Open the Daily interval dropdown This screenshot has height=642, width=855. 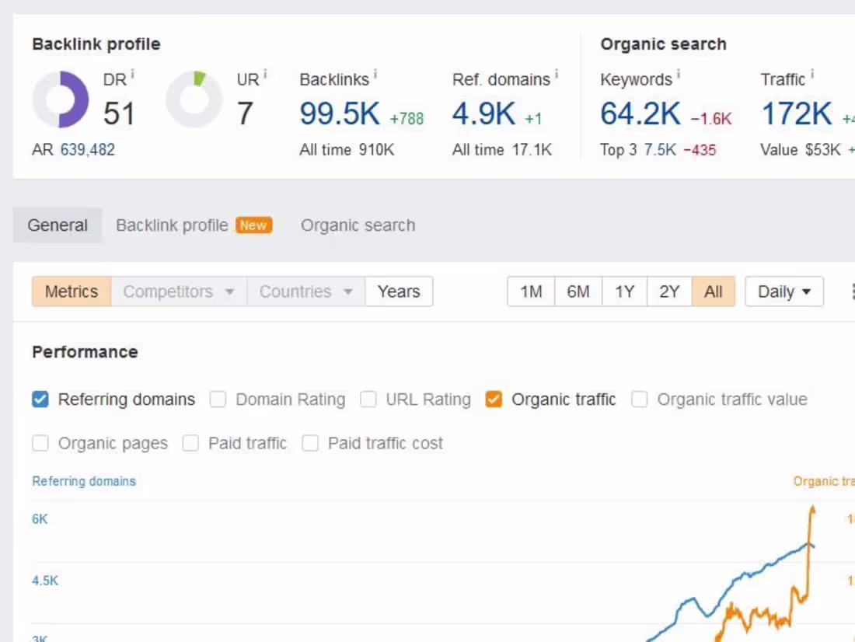(783, 291)
